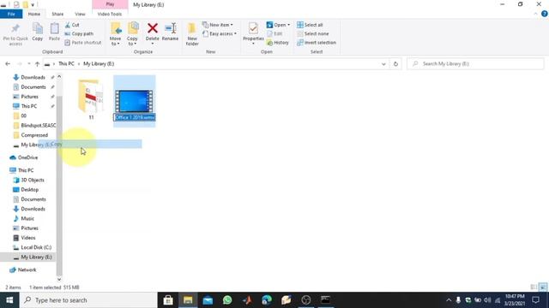Viewport: 549px width, 308px height.
Task: Click the video file name edit box
Action: pyautogui.click(x=135, y=117)
